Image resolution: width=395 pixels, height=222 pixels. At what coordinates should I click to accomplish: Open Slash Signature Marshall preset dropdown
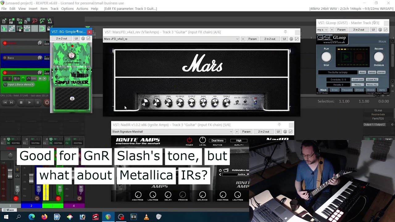pyautogui.click(x=172, y=132)
